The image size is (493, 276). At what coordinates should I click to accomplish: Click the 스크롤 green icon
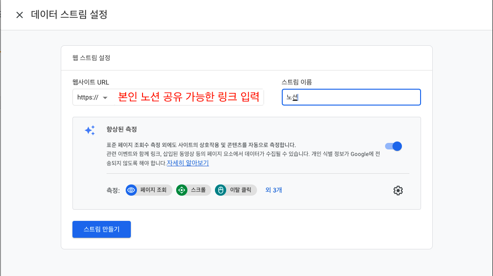pos(181,190)
